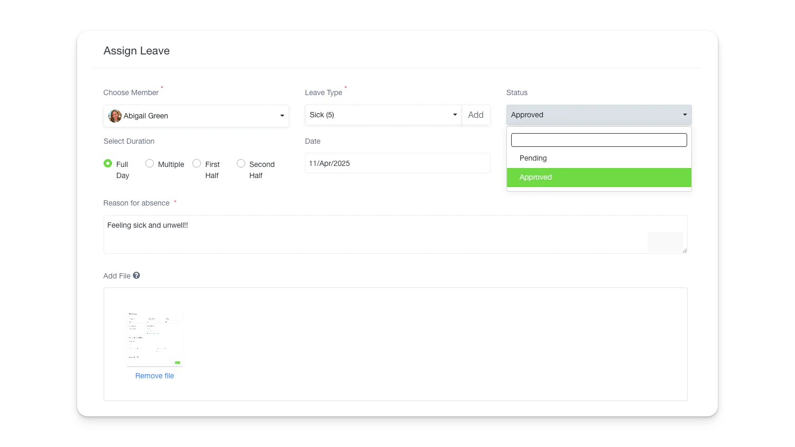This screenshot has height=447, width=795.
Task: Click the Date field showing 11/Apr/2025
Action: pos(397,163)
